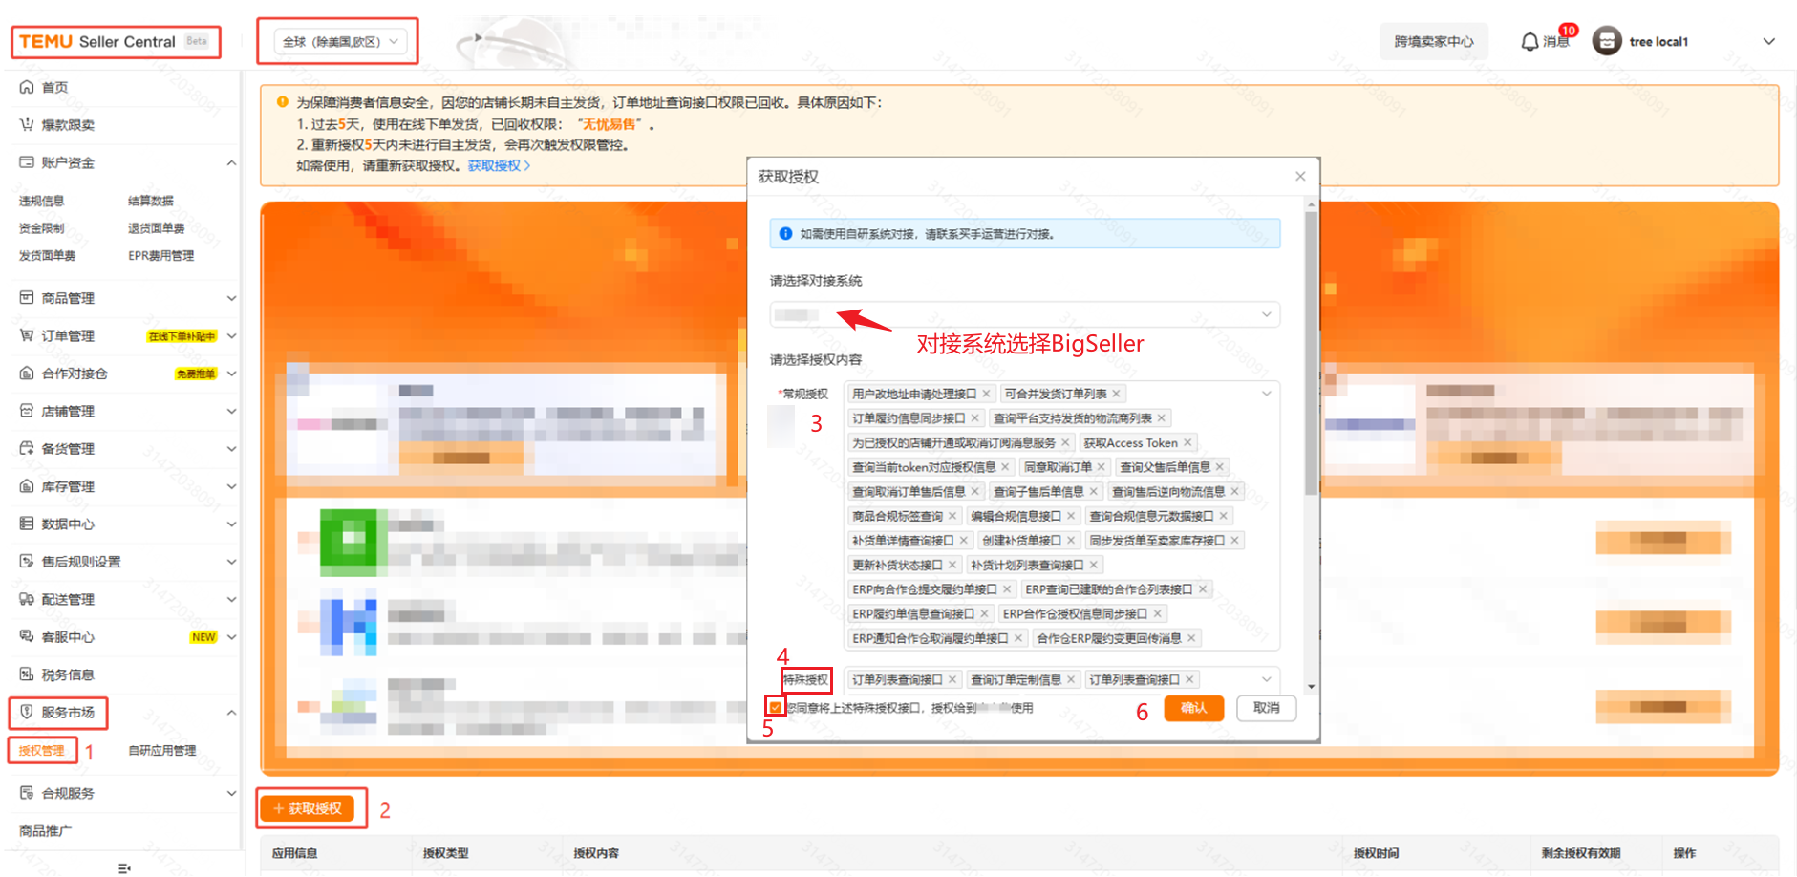Viewport: 1797px width, 877px height.
Task: Click the orange 确认 button
Action: point(1193,708)
